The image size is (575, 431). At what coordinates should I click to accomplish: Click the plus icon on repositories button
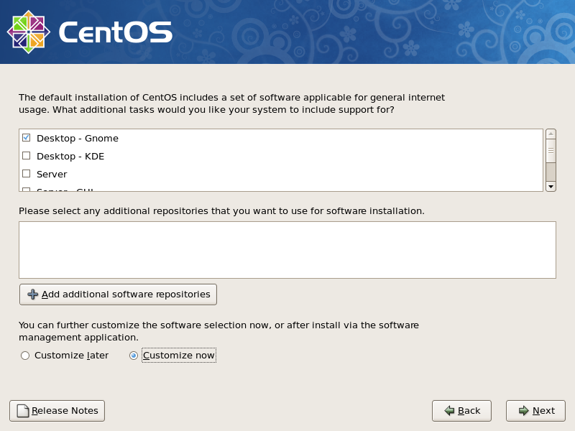[32, 295]
